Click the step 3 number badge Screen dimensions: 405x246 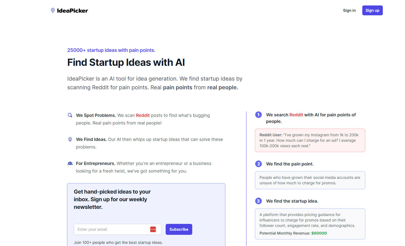pyautogui.click(x=258, y=201)
